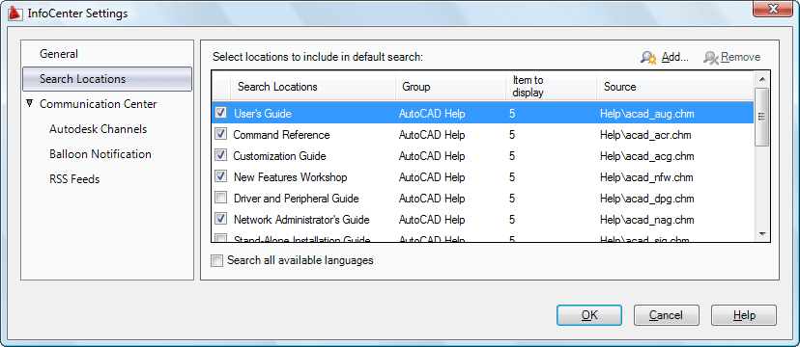Viewport: 800px width, 347px height.
Task: Click the OK button
Action: coord(589,315)
